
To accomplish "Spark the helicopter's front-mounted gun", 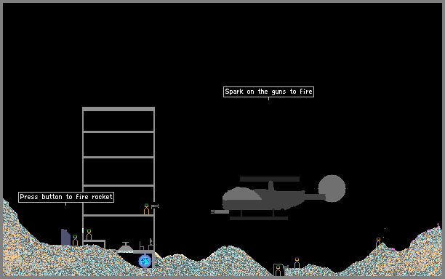I will (220, 212).
